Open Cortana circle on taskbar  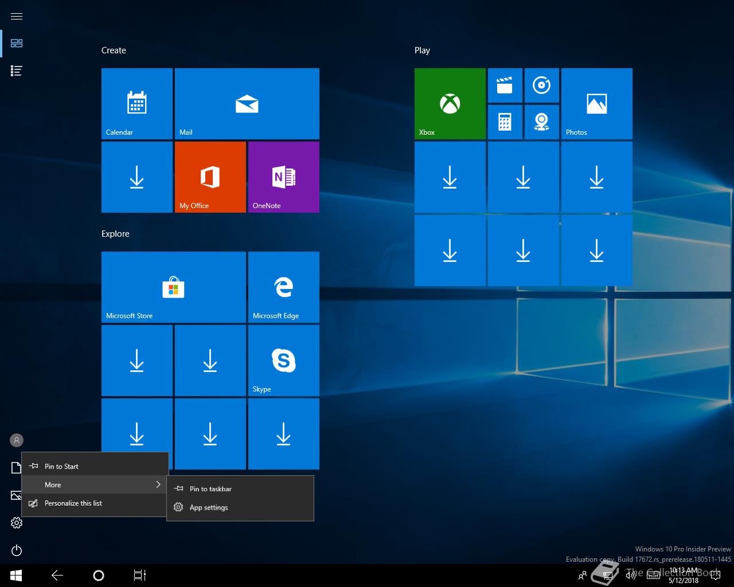pos(99,576)
